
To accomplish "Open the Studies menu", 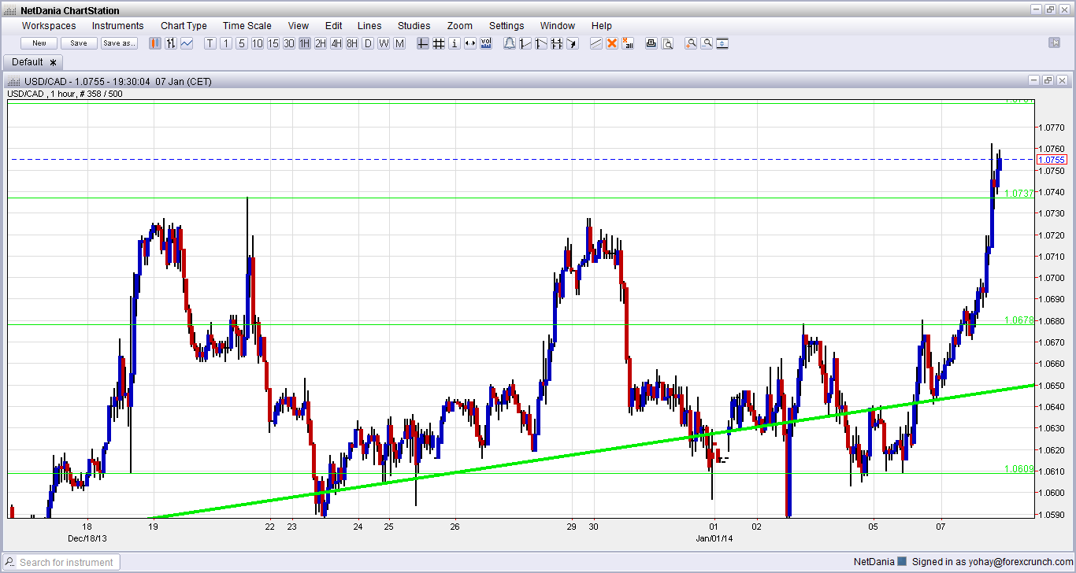I will coord(414,26).
